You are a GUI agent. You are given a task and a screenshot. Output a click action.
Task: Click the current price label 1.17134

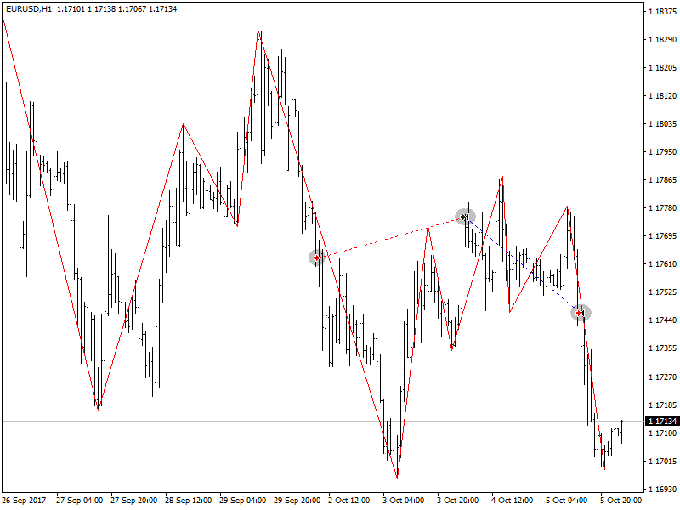click(x=661, y=421)
